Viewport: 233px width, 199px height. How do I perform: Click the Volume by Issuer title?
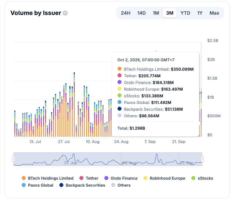coord(36,13)
